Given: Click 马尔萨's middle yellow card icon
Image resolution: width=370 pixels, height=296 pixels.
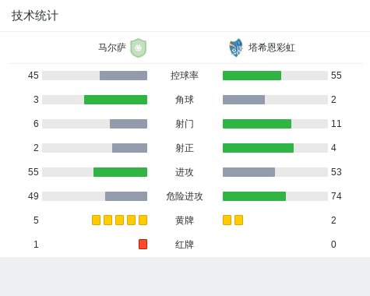Looking at the screenshot, I should click(x=119, y=220).
